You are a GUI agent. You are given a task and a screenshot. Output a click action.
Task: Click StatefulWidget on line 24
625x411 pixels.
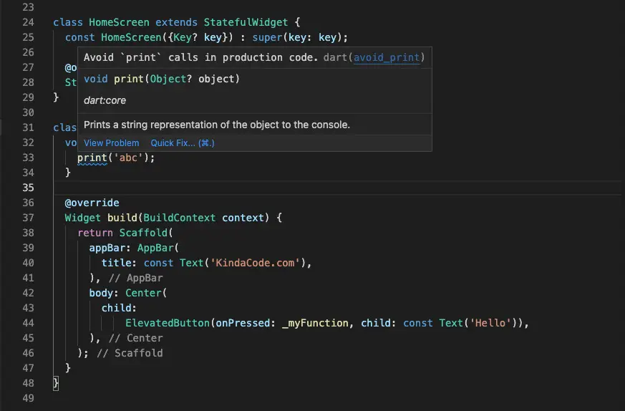click(246, 22)
